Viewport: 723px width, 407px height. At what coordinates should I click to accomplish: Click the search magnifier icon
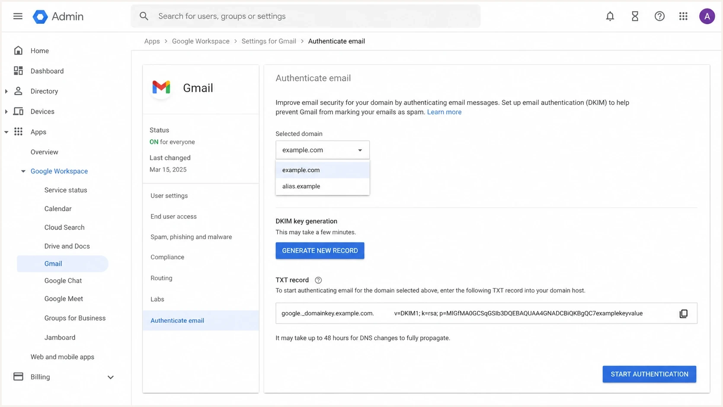click(144, 16)
